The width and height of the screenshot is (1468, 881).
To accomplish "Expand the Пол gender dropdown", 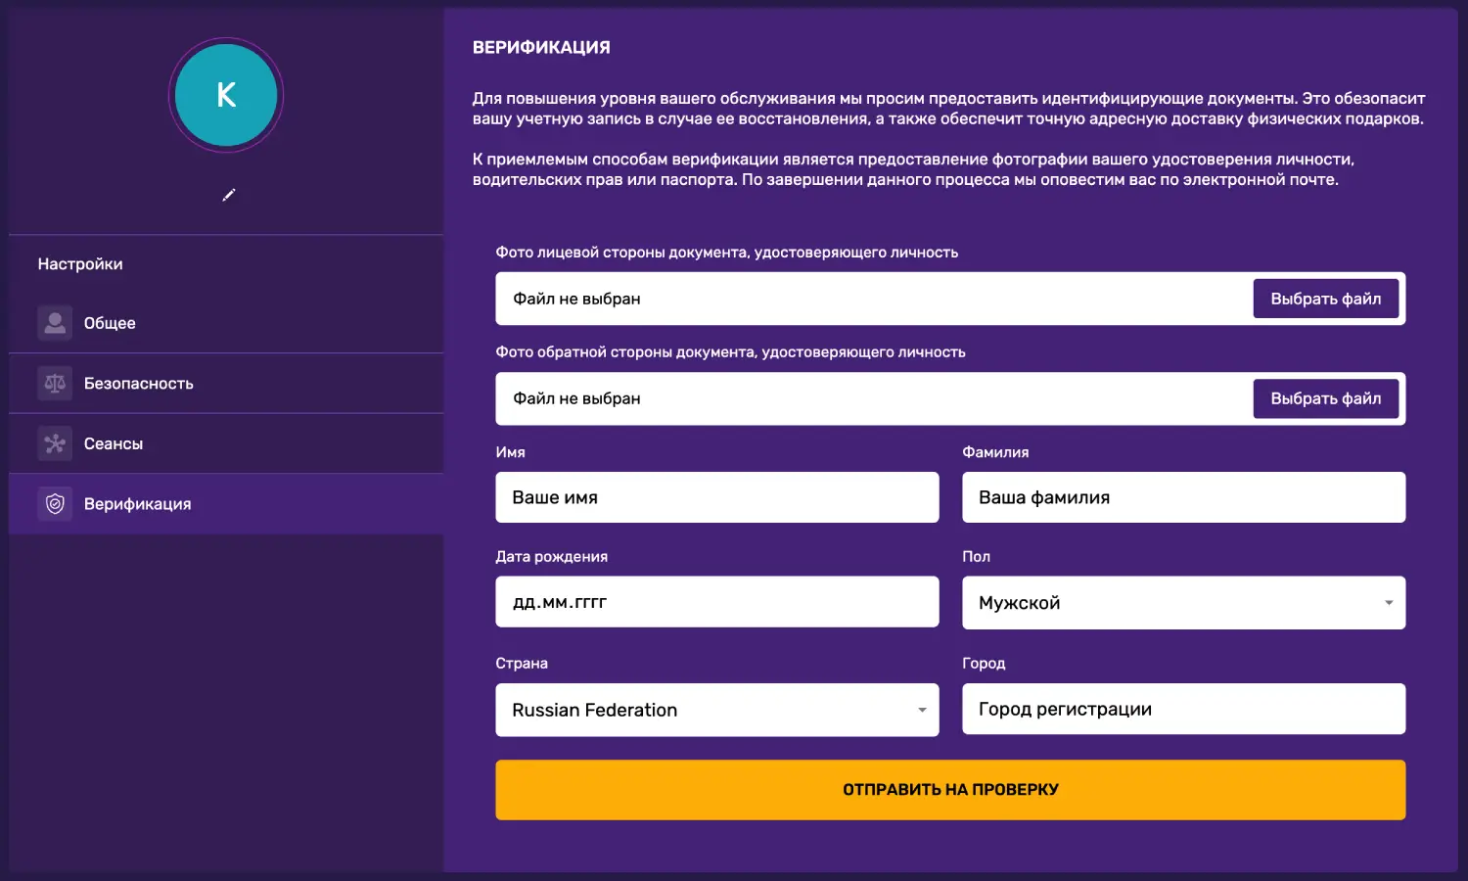I will (x=1184, y=603).
